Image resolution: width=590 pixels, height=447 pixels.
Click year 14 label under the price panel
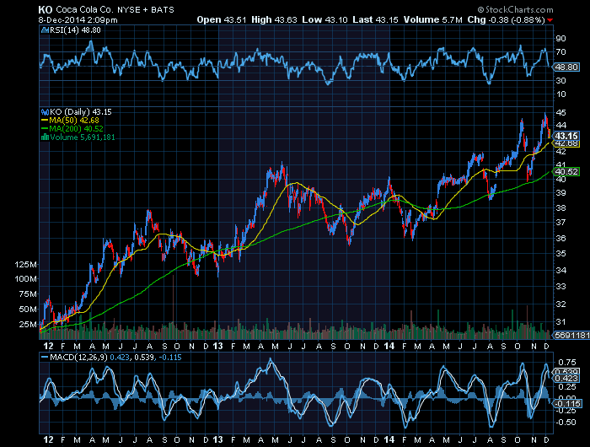pyautogui.click(x=389, y=346)
